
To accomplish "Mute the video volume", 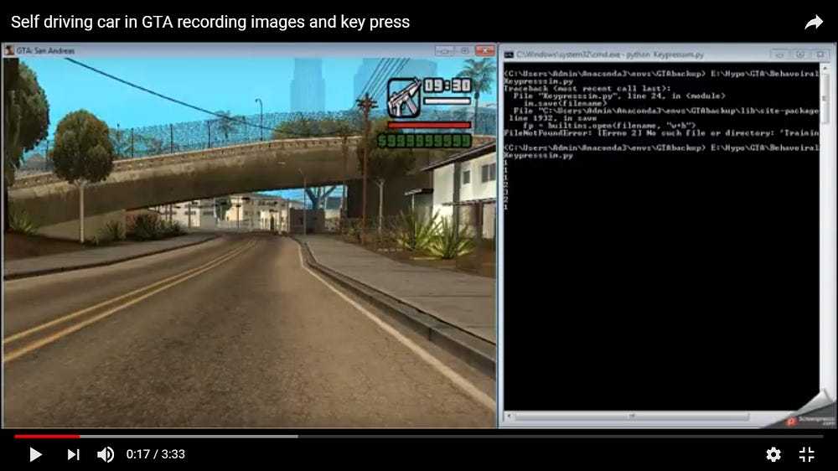I will (106, 454).
